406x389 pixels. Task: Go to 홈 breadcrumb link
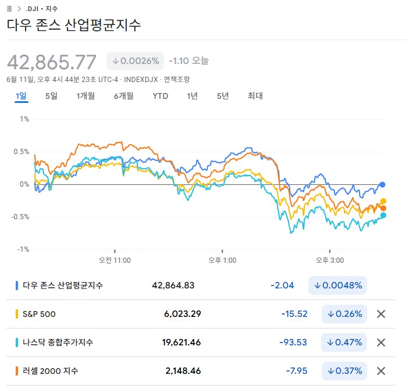coord(9,9)
